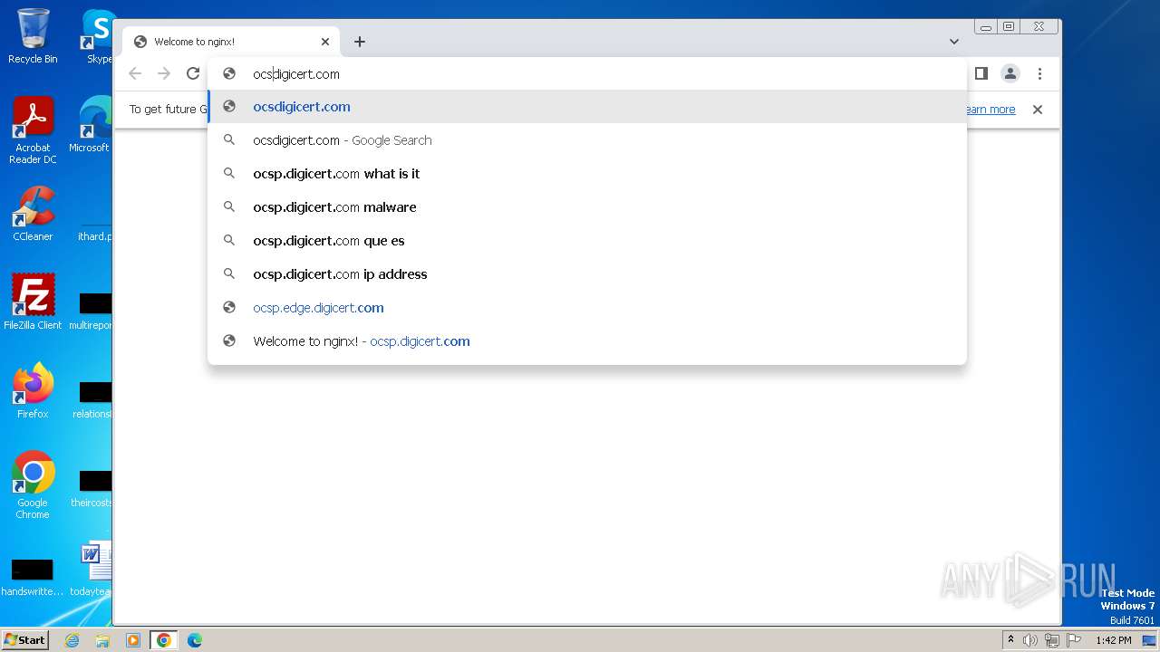Switch to Chrome via taskbar button
This screenshot has width=1160, height=652.
tap(164, 640)
